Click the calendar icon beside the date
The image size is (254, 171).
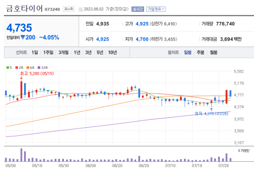(81, 10)
